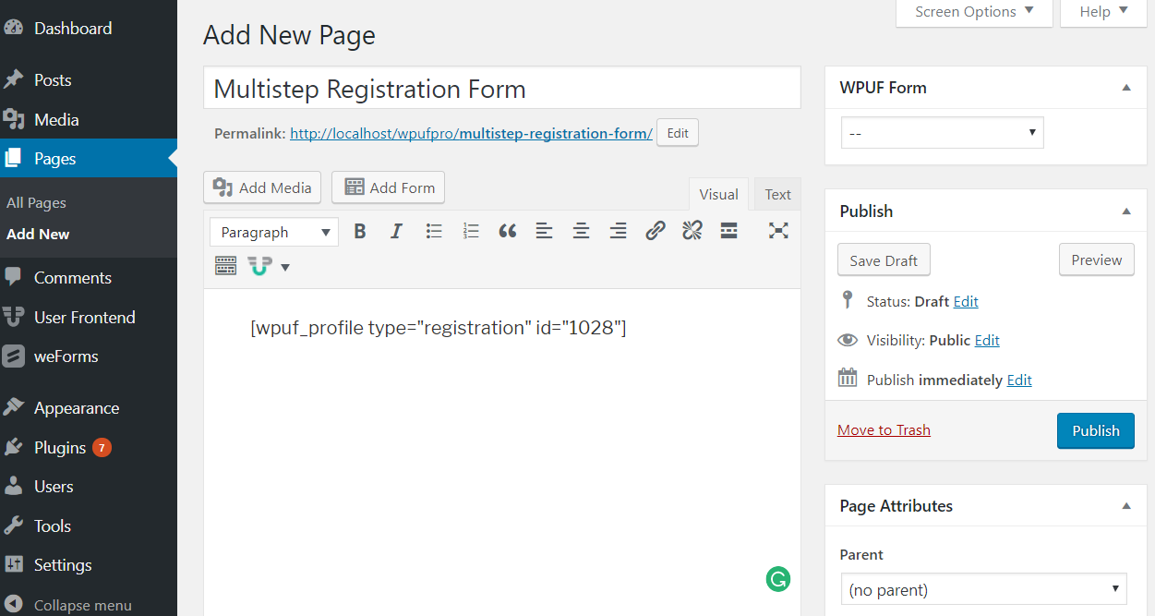This screenshot has height=616, width=1155.
Task: Publish the page
Action: pyautogui.click(x=1096, y=430)
